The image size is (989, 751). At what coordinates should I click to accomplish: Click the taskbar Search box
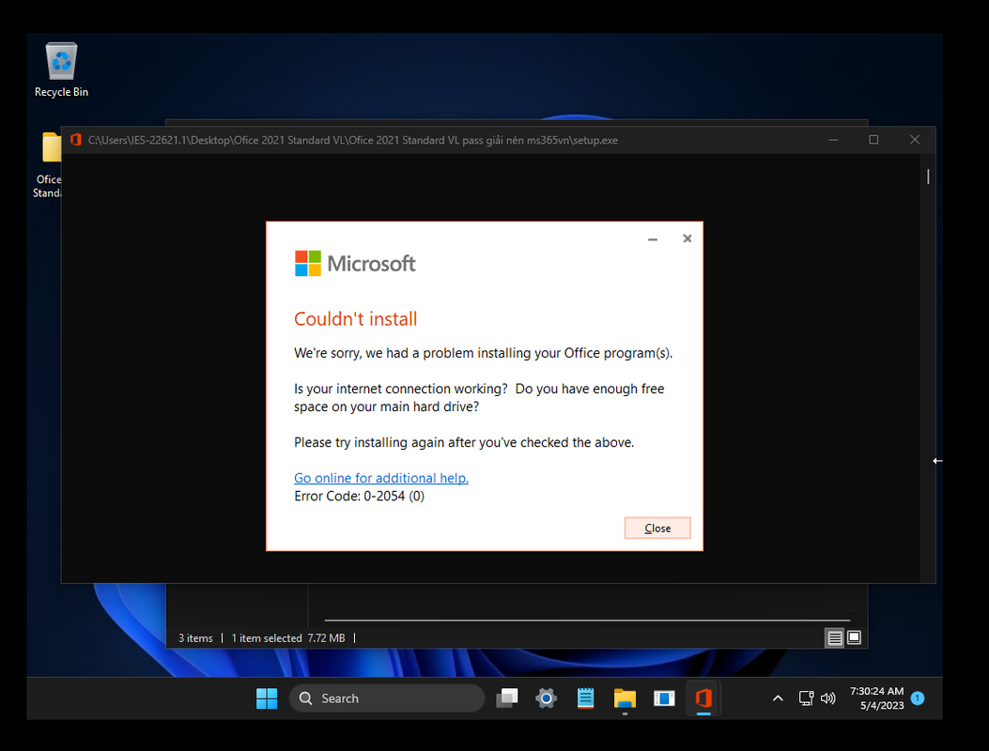[x=387, y=698]
